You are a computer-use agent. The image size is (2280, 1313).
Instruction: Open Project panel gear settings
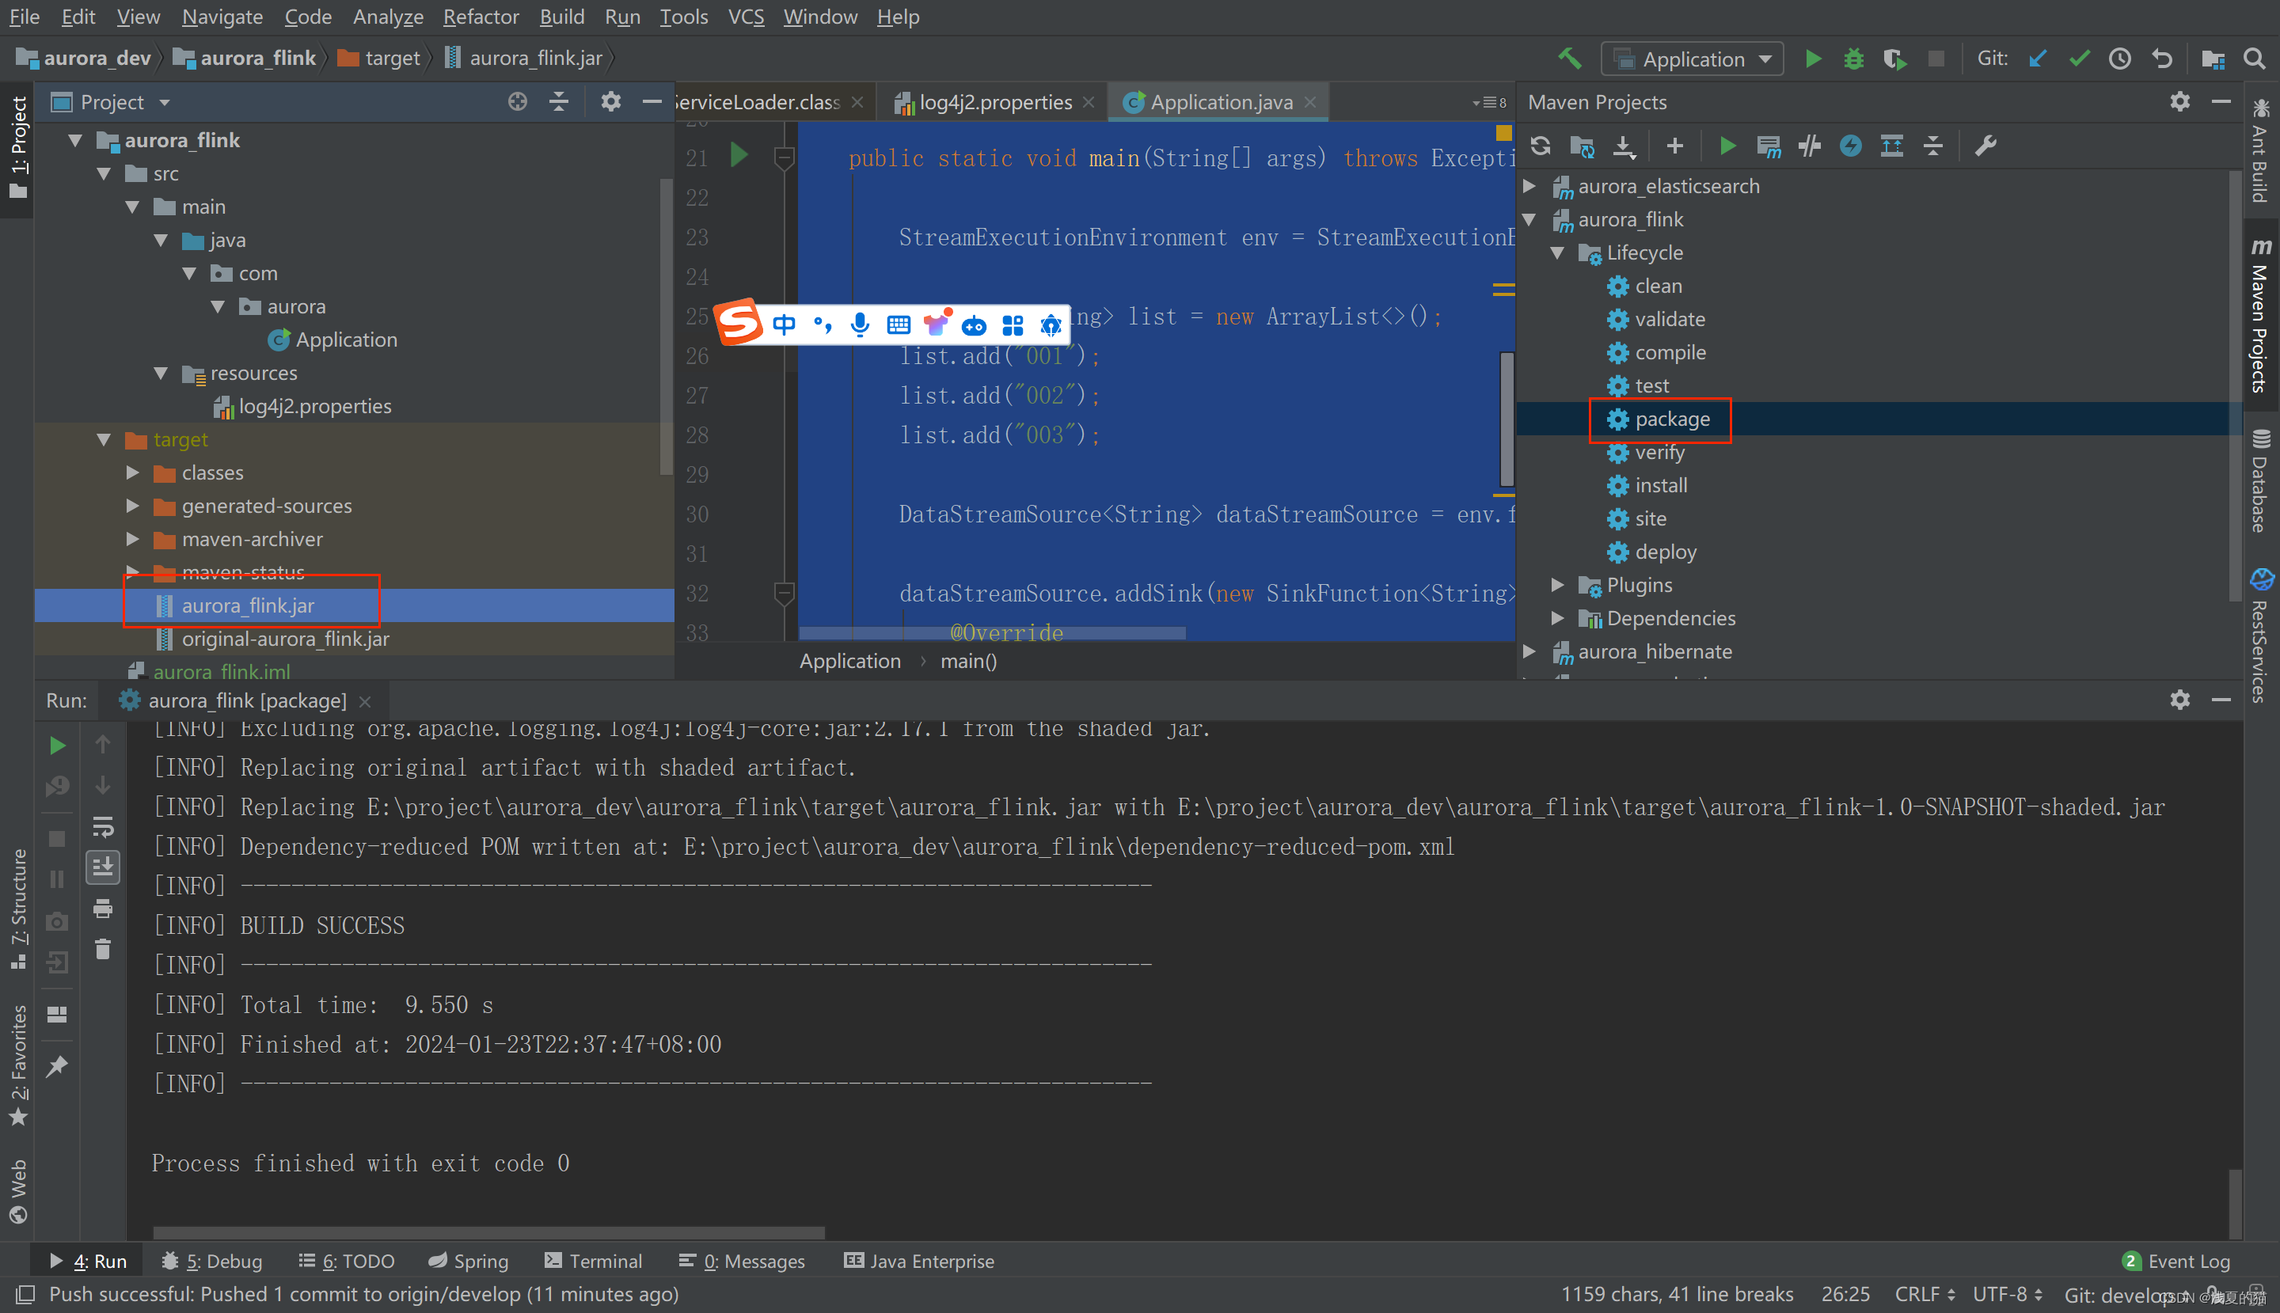point(610,102)
